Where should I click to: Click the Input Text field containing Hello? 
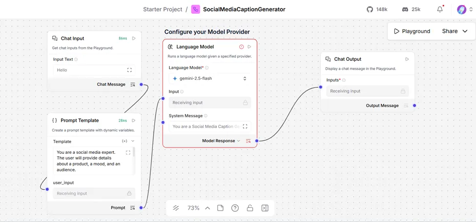(94, 70)
